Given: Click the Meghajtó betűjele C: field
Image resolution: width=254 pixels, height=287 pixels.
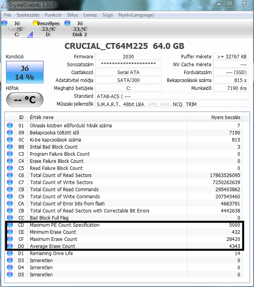Looking at the screenshot, I should [x=128, y=88].
